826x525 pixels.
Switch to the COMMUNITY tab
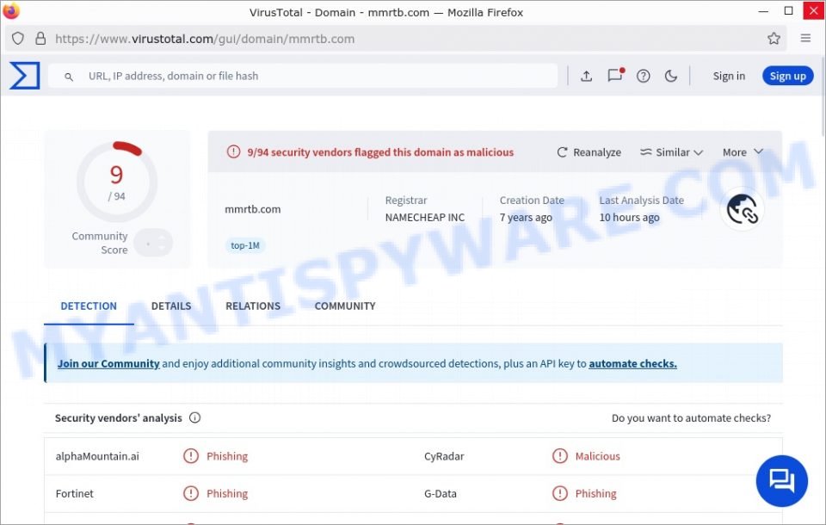tap(345, 306)
